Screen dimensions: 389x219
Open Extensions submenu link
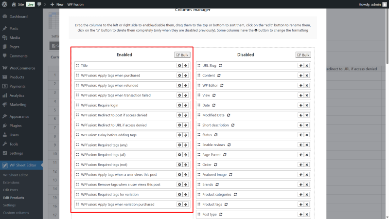coord(11,182)
